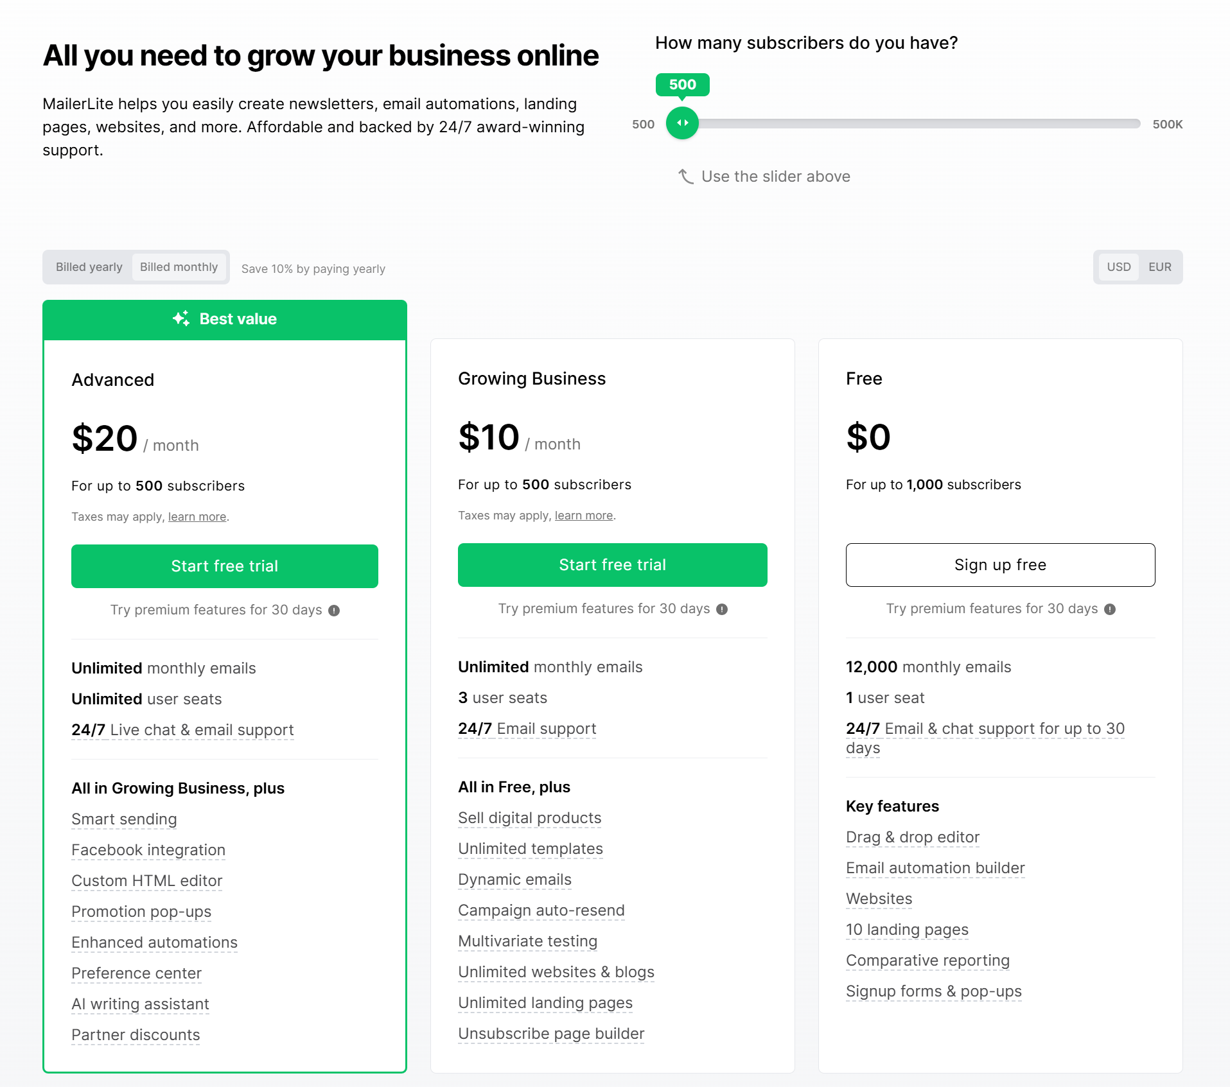Click 24/7 Live chat & email support
The width and height of the screenshot is (1230, 1087).
pyautogui.click(x=182, y=730)
